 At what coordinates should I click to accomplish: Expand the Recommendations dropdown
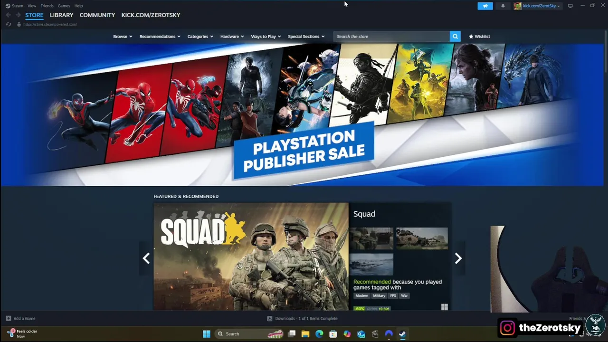pos(160,36)
